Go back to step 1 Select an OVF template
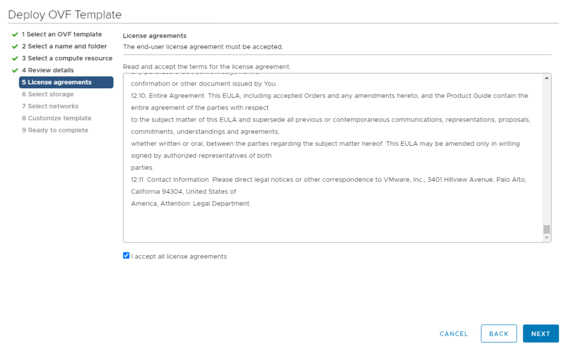566x348 pixels. (x=62, y=34)
